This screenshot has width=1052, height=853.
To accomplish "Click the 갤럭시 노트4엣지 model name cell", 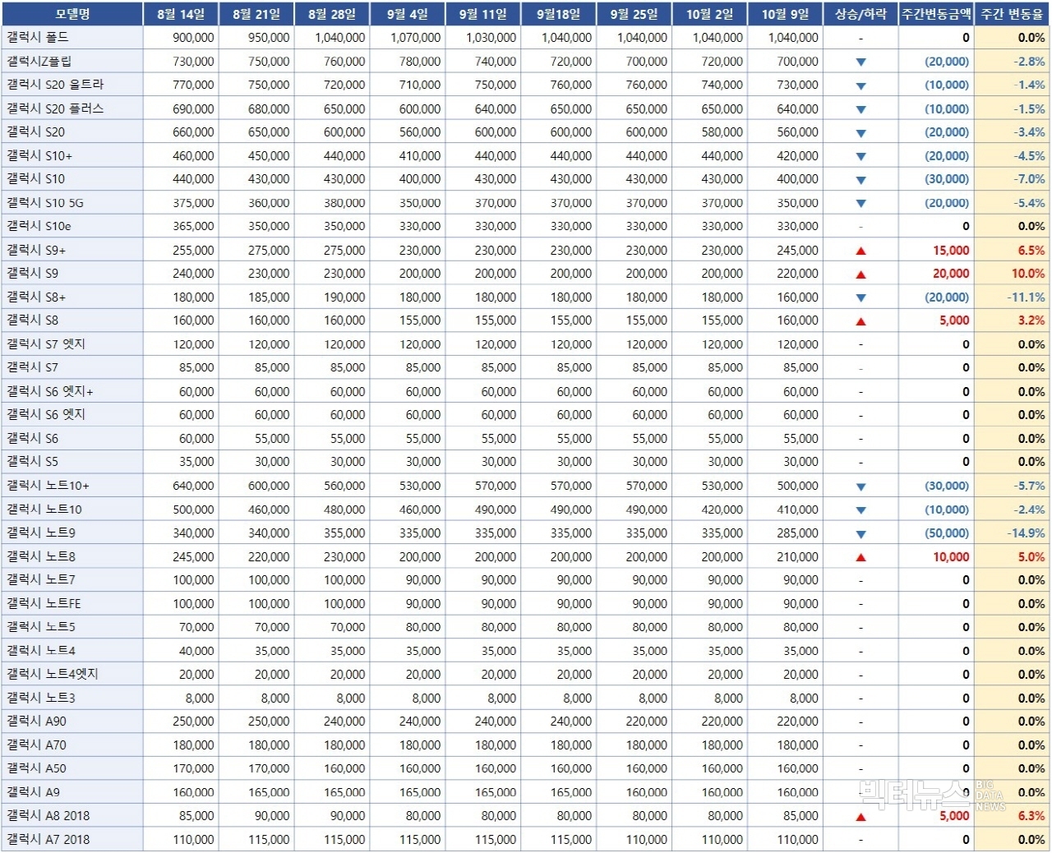I will [x=72, y=674].
